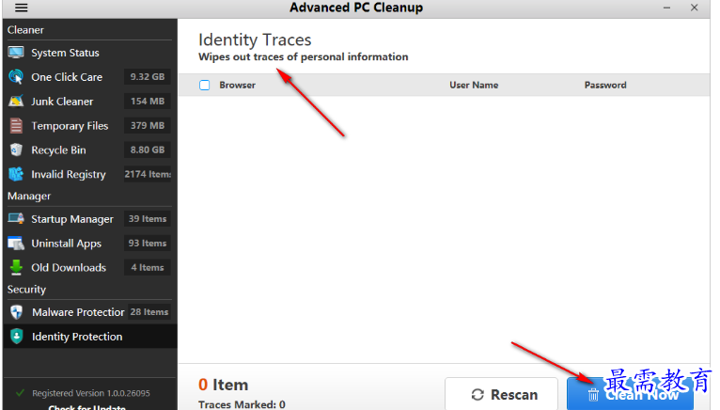Image resolution: width=720 pixels, height=410 pixels.
Task: Click the 28 Items malware badge
Action: [x=149, y=312]
